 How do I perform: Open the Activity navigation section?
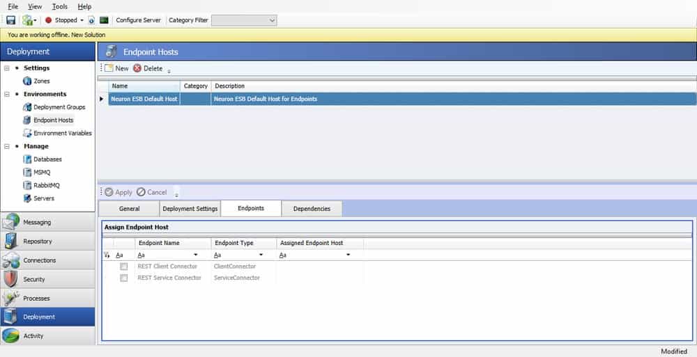tap(47, 335)
